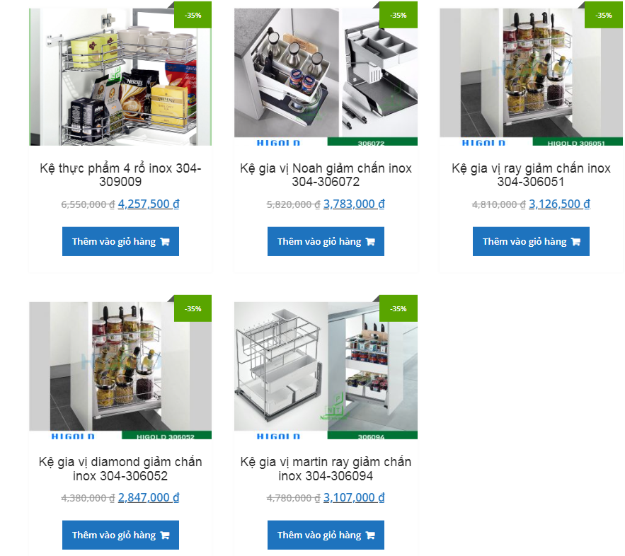Click title Kệ gia vị martin ray giảm chấn
This screenshot has height=556, width=625.
[x=326, y=469]
